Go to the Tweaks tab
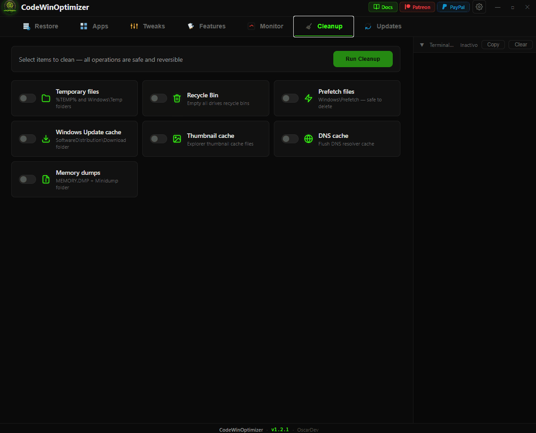This screenshot has width=536, height=433. coord(148,26)
